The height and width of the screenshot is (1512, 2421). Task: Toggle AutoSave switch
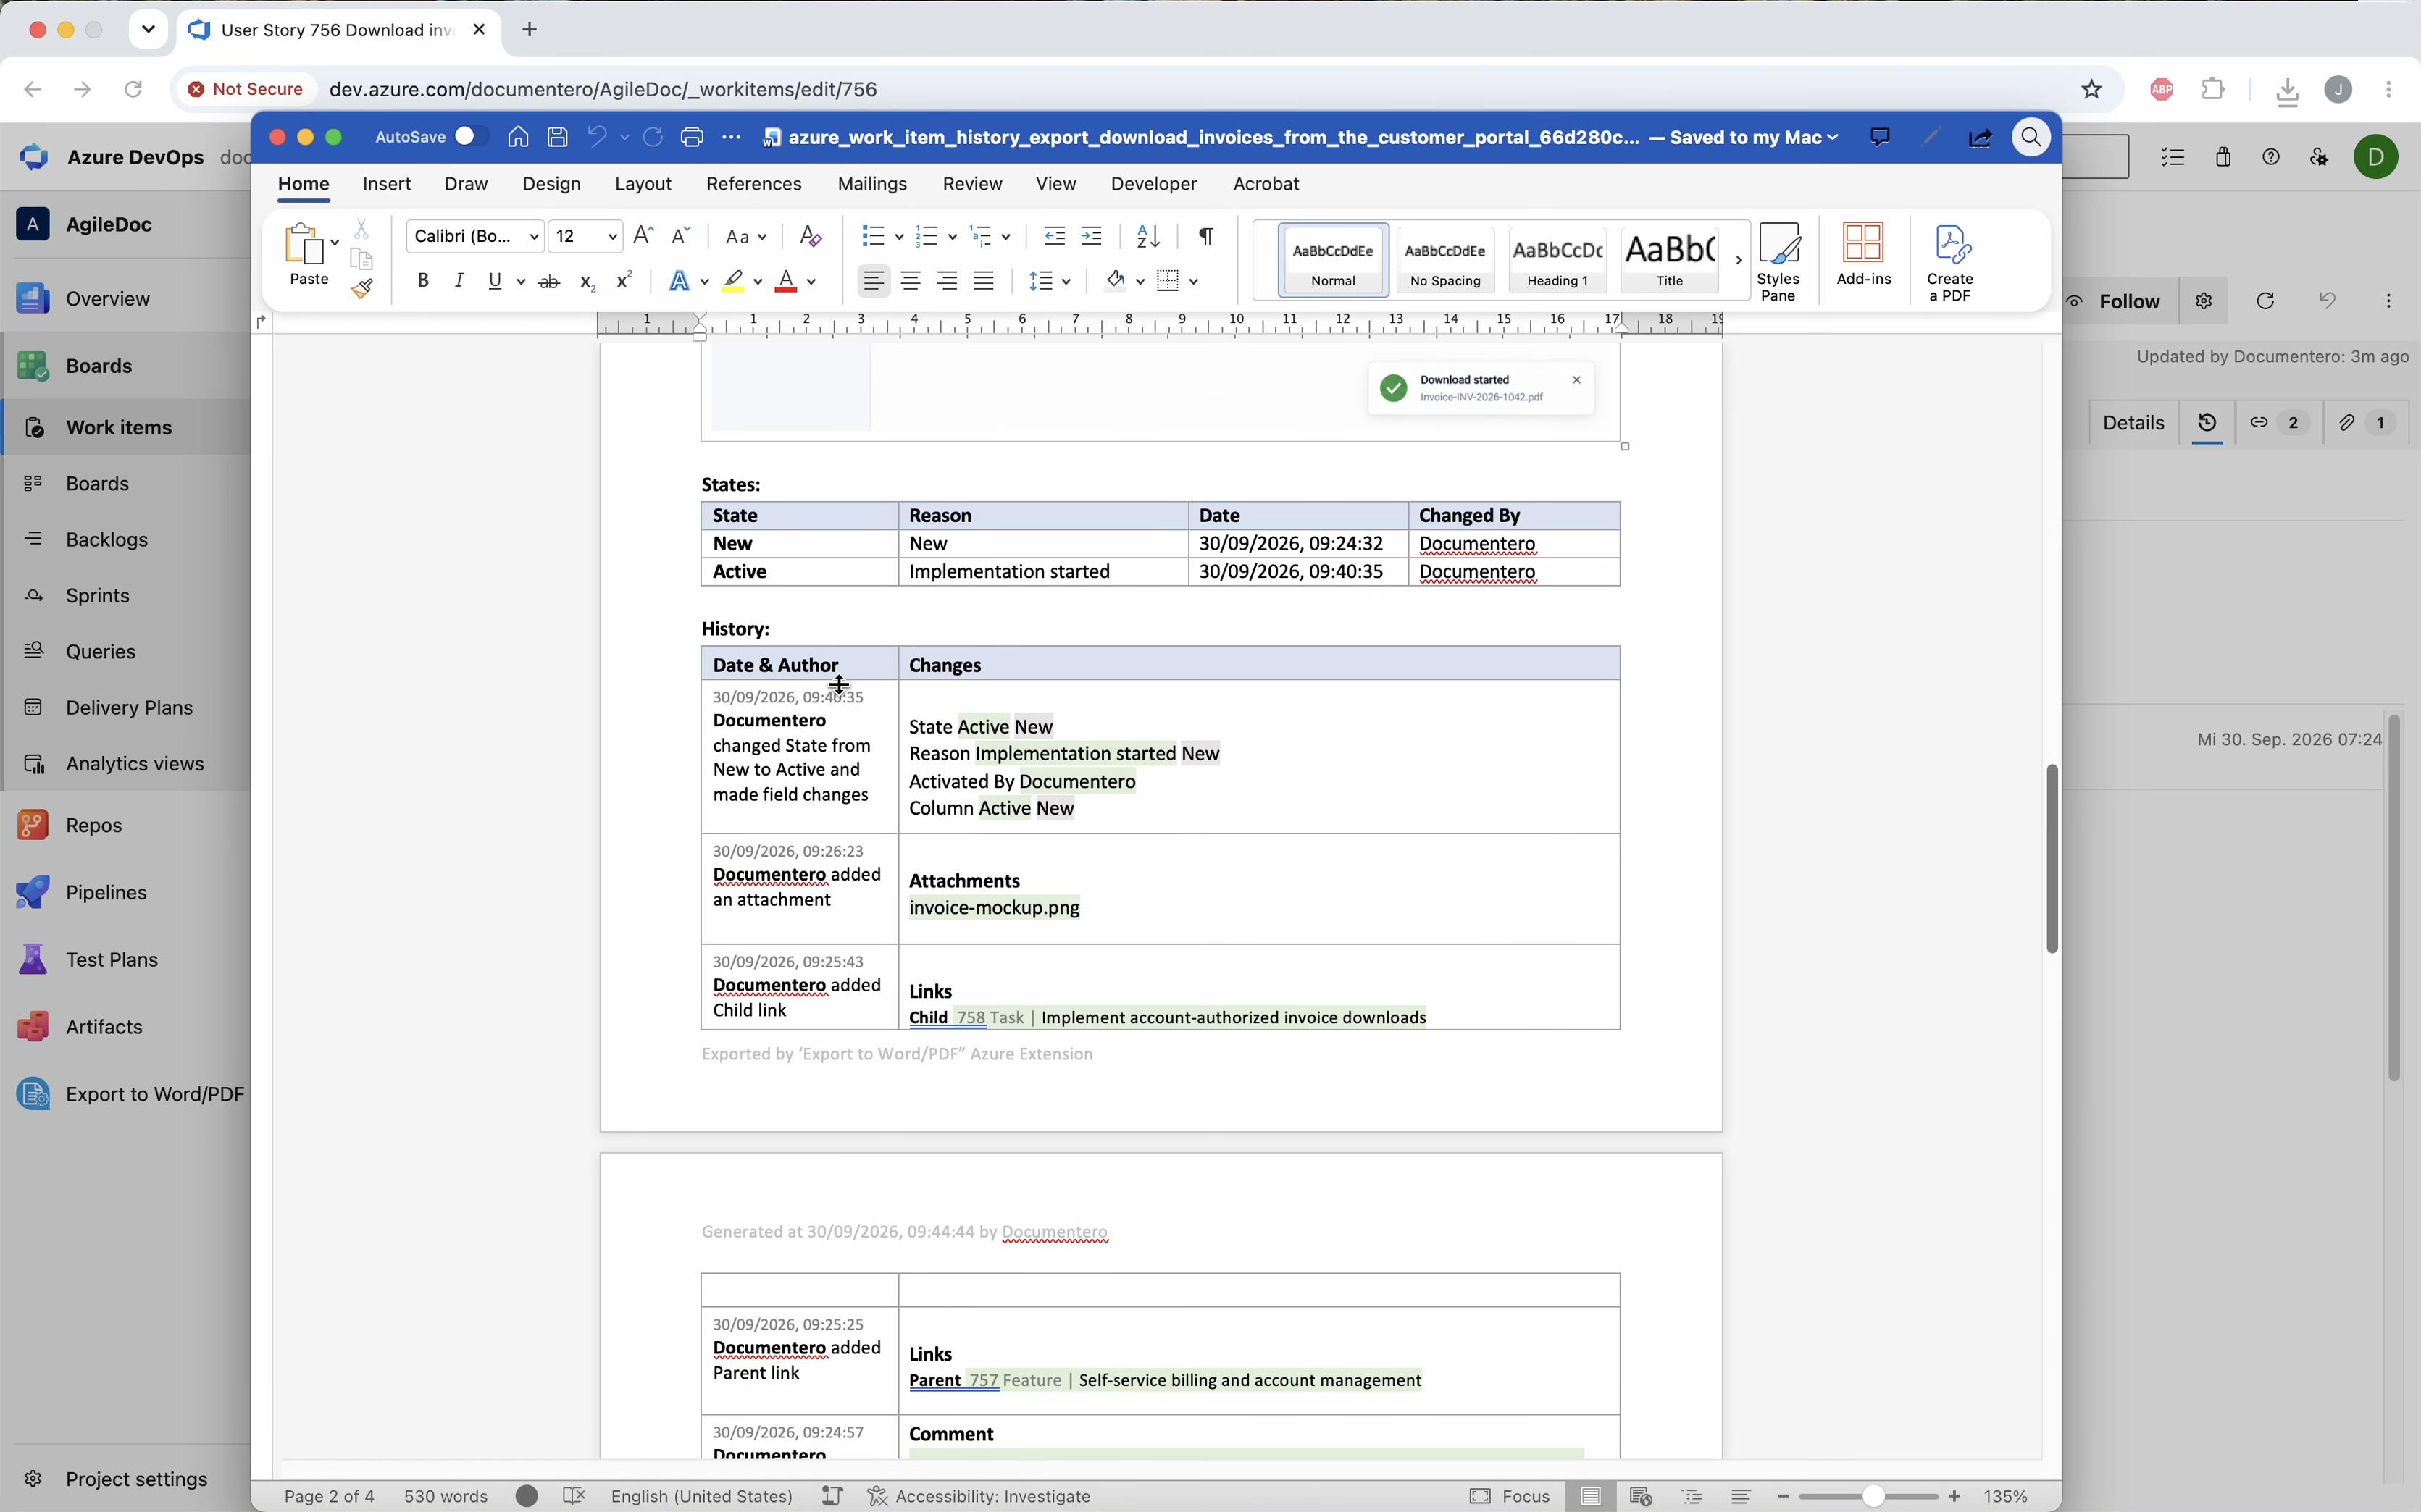pos(471,137)
